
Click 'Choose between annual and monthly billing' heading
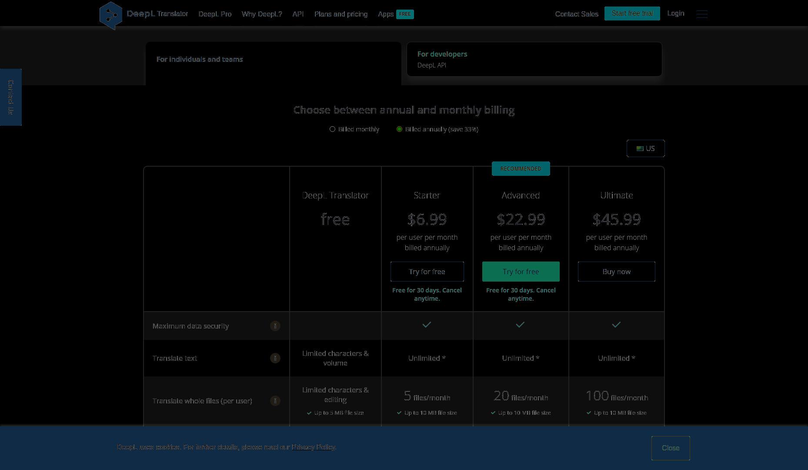click(x=404, y=110)
